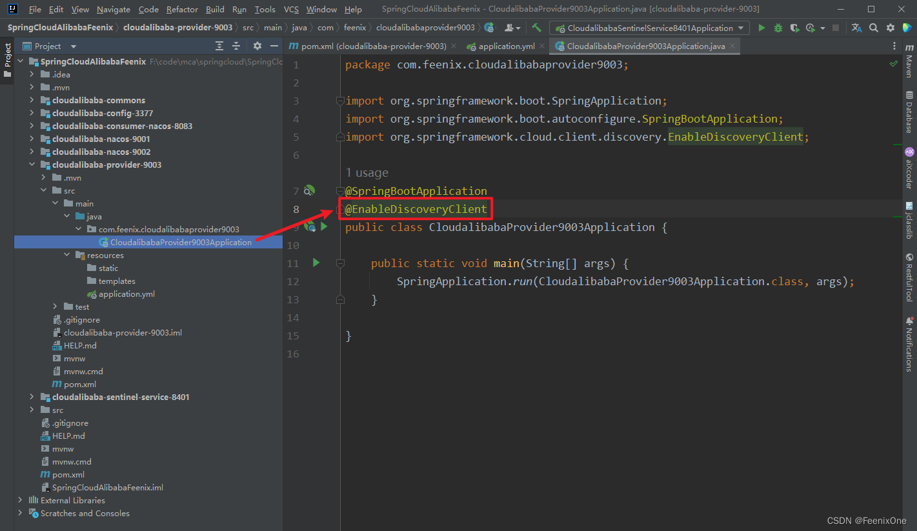Click line number 12 in the gutter
This screenshot has height=531, width=917.
tap(294, 281)
